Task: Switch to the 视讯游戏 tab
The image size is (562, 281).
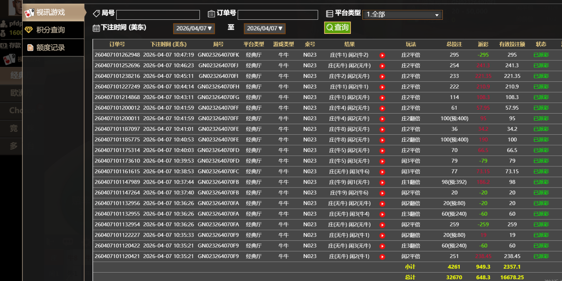Action: tap(50, 13)
